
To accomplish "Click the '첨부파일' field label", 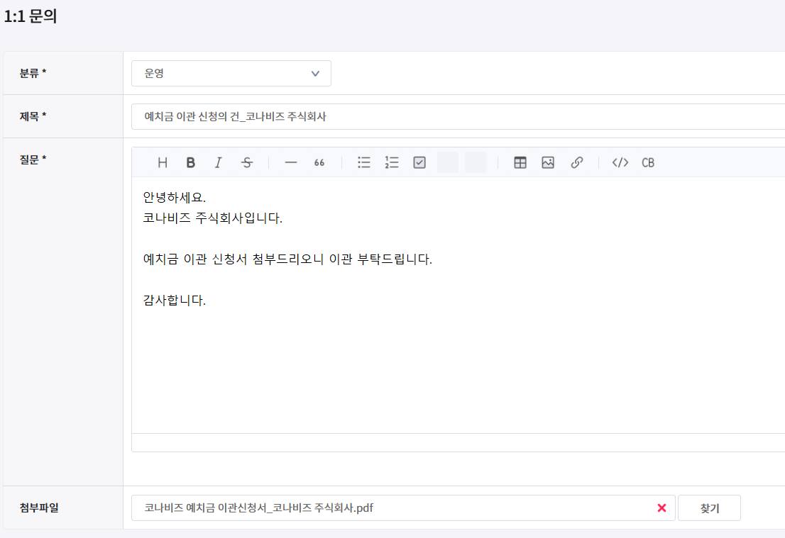I will [x=39, y=508].
